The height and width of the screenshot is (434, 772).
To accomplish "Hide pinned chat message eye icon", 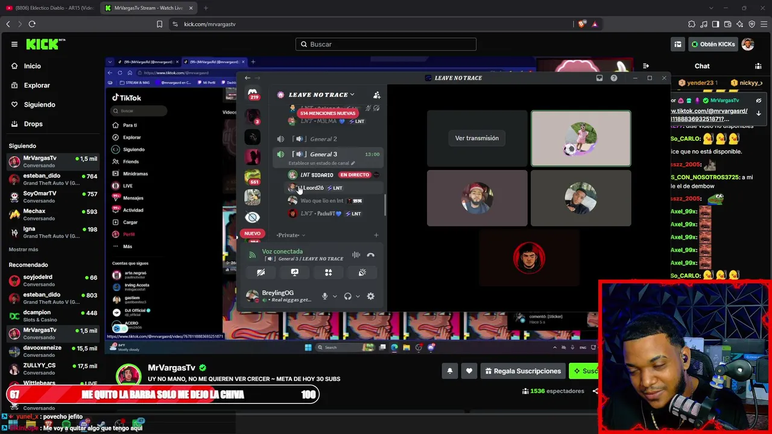I will (759, 101).
